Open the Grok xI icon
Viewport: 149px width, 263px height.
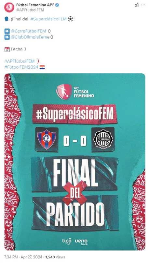[x=137, y=5]
